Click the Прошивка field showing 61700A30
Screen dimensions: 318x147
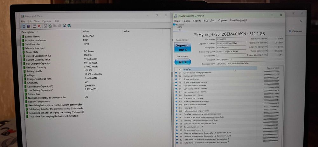pos(231,39)
